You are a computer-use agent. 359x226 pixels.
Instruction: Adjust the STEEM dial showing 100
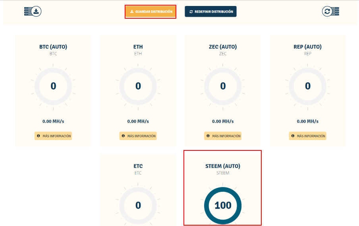point(223,206)
